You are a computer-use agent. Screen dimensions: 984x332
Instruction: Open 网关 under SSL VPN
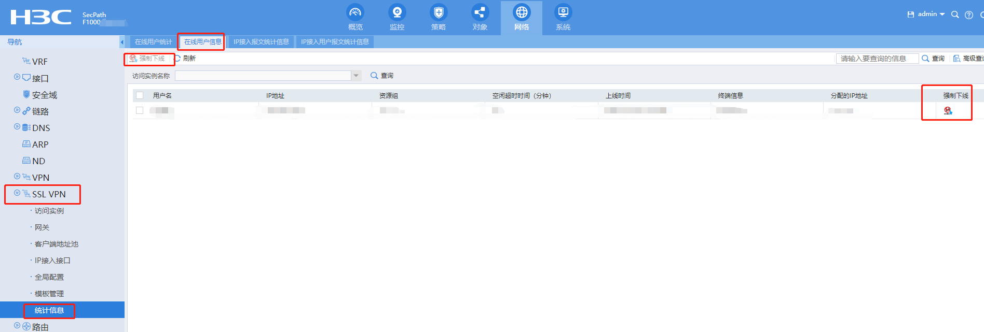[x=42, y=227]
